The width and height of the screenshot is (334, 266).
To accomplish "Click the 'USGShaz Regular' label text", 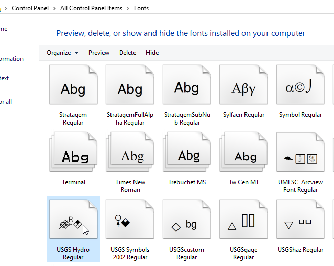I will pos(300,250).
